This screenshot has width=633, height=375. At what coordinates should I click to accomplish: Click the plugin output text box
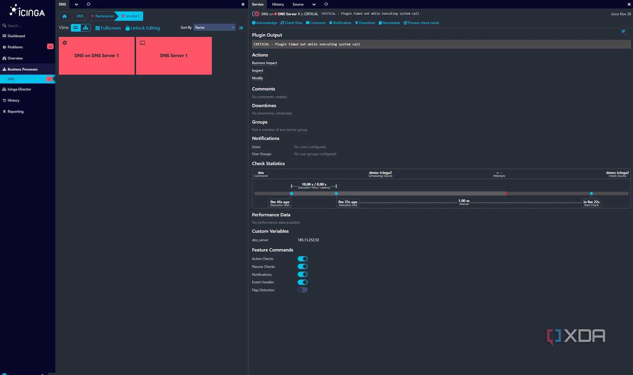441,44
